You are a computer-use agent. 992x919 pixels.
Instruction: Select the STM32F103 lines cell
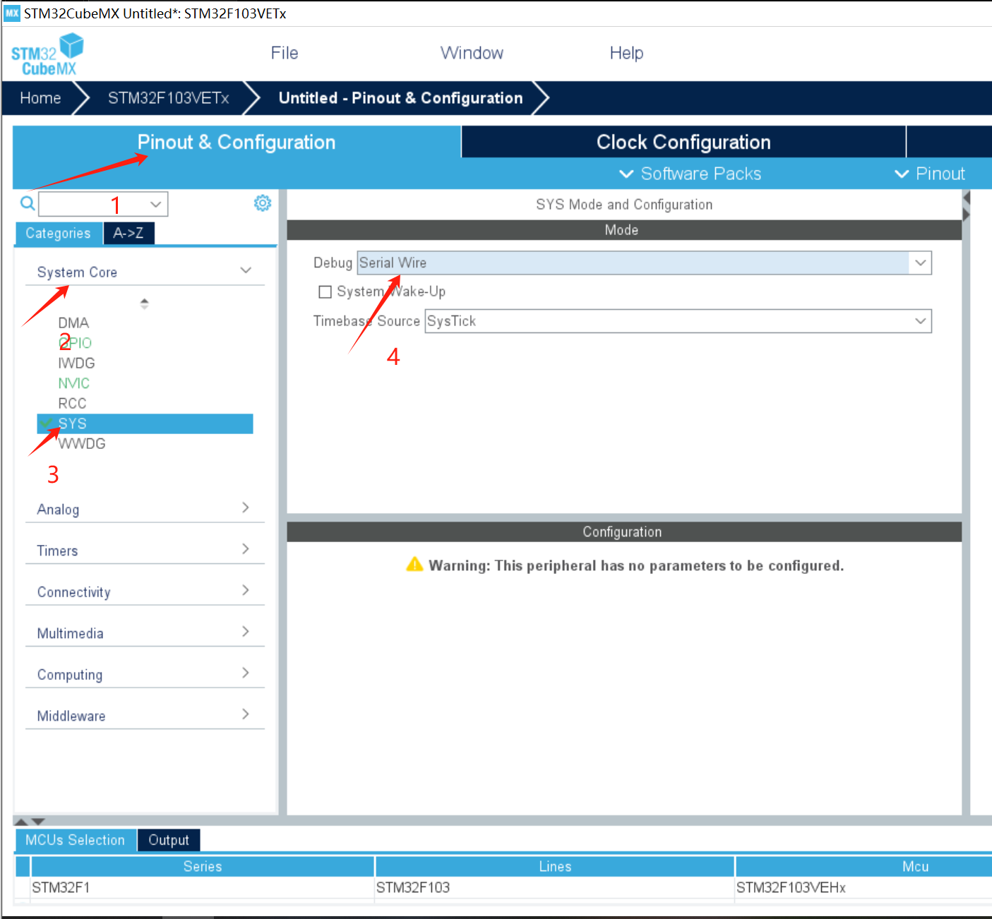pyautogui.click(x=555, y=887)
